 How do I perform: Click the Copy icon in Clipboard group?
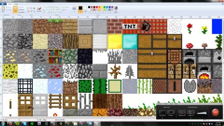tap(7, 10)
